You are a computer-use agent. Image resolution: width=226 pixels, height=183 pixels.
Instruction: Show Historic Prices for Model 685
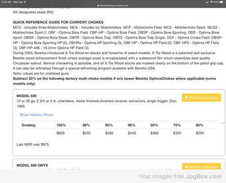(37, 115)
